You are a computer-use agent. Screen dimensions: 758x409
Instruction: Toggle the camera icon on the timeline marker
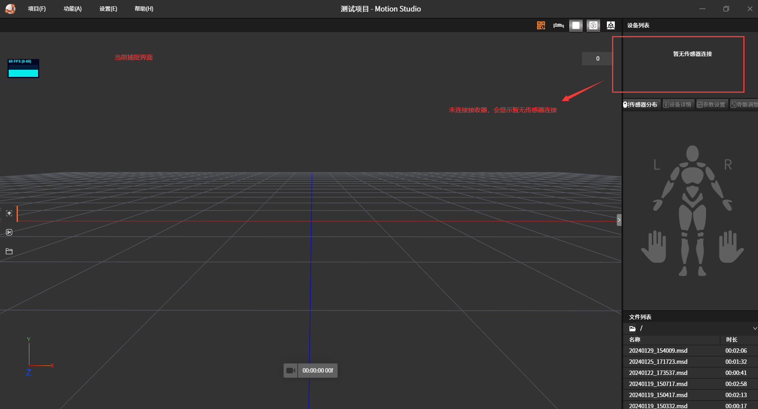tap(291, 370)
